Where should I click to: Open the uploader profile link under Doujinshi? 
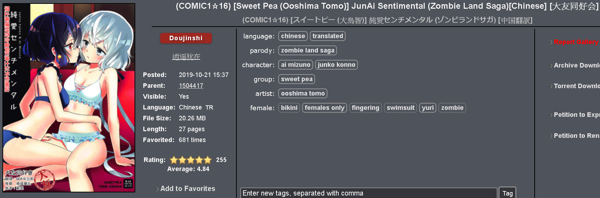tap(186, 57)
